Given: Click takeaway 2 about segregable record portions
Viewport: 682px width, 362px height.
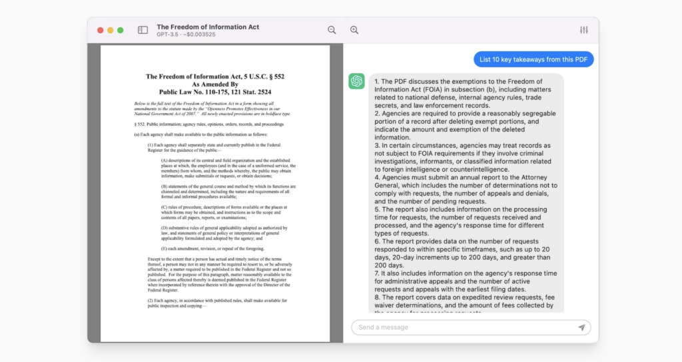Looking at the screenshot, I should coord(465,126).
